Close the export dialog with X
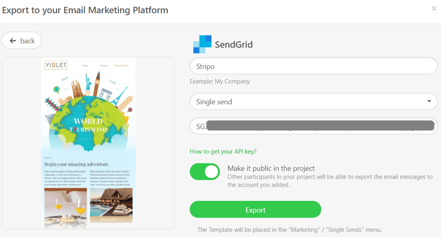 pos(434,9)
